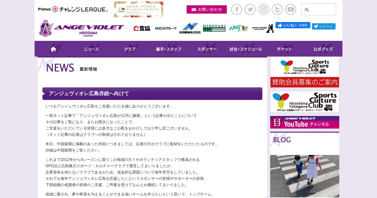Open the Instagram social icon

264,9
